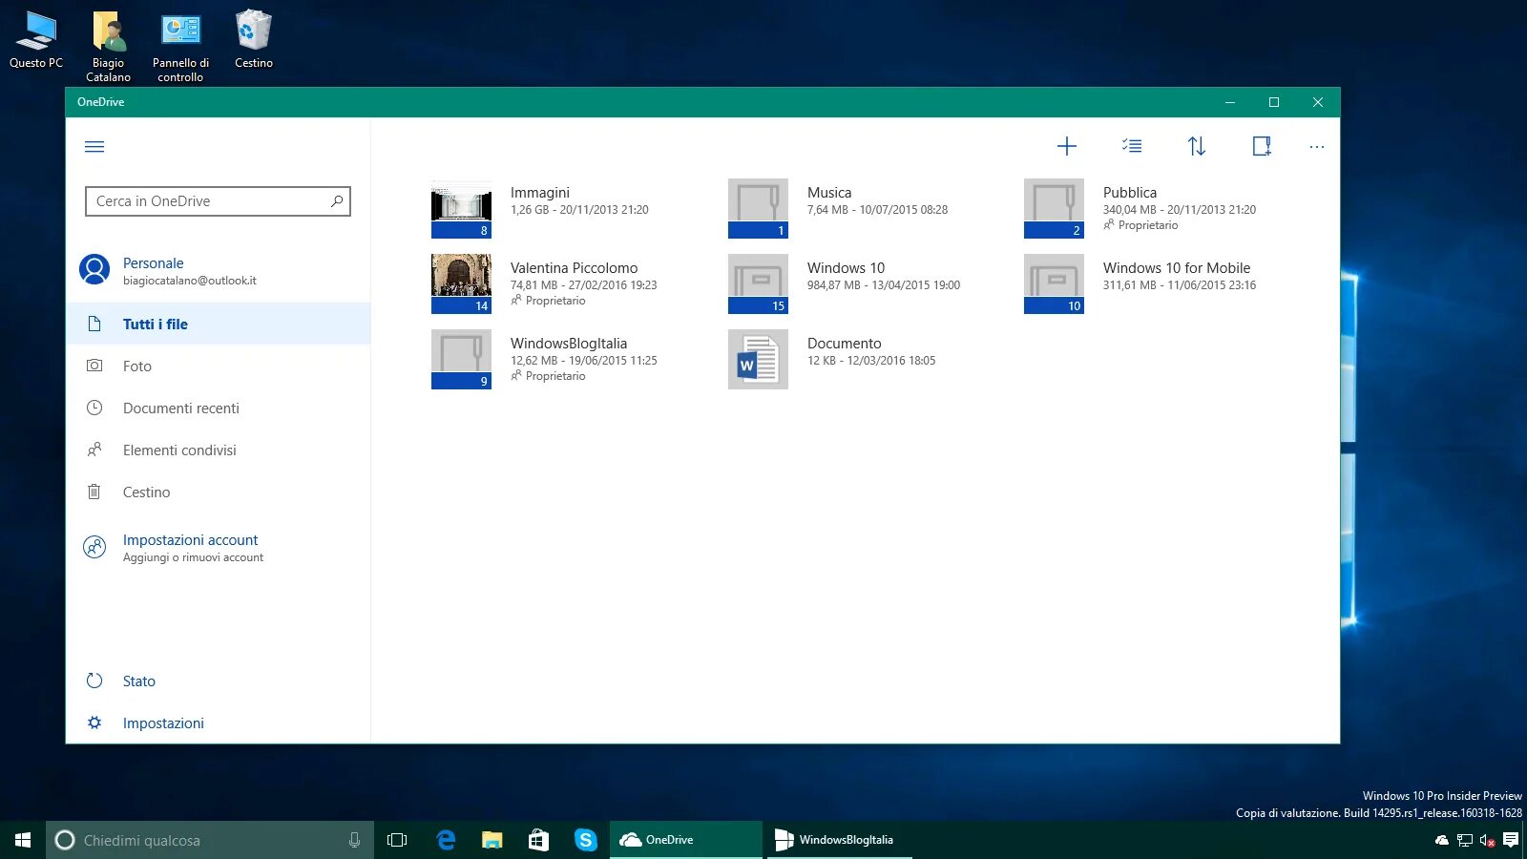1527x859 pixels.
Task: Click the clock icon beside Documenti recenti
Action: tap(94, 408)
